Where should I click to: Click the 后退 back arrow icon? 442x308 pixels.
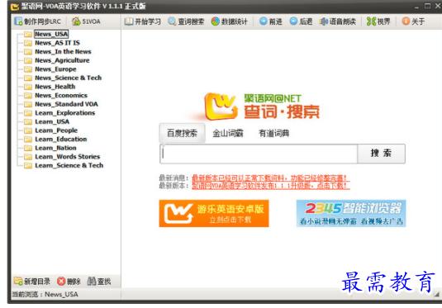point(293,21)
